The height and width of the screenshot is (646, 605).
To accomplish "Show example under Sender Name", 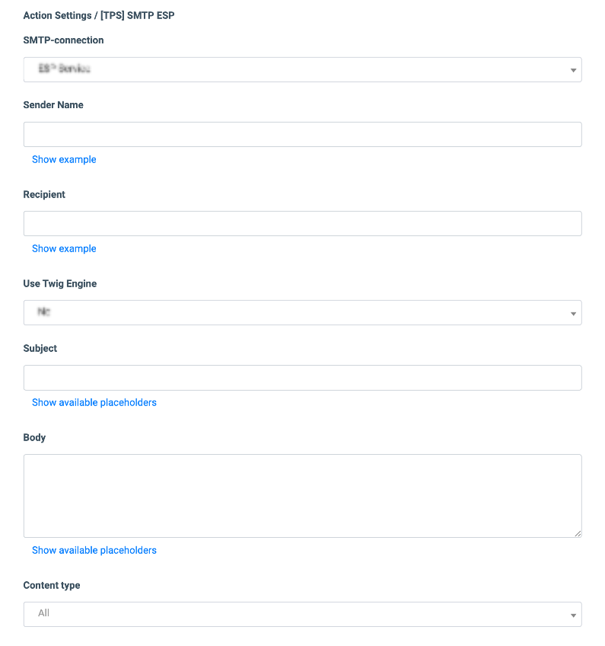I will [64, 159].
